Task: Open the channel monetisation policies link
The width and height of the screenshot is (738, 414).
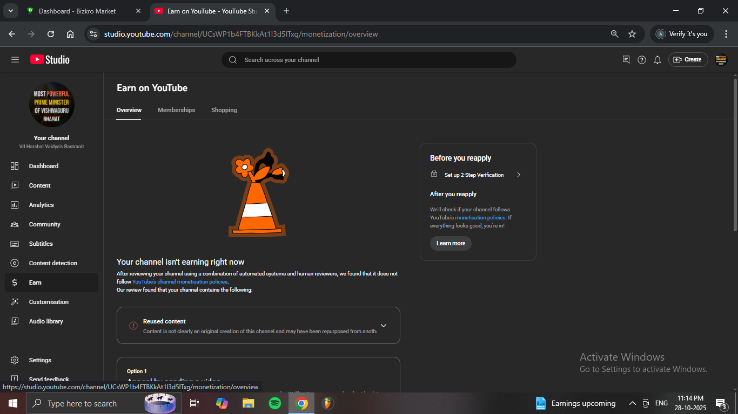Action: click(x=180, y=281)
